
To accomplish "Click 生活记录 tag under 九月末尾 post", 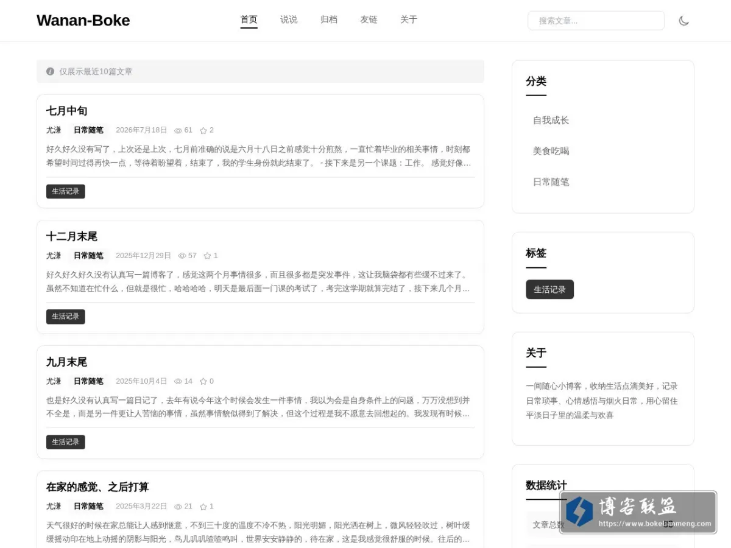I will [x=65, y=442].
